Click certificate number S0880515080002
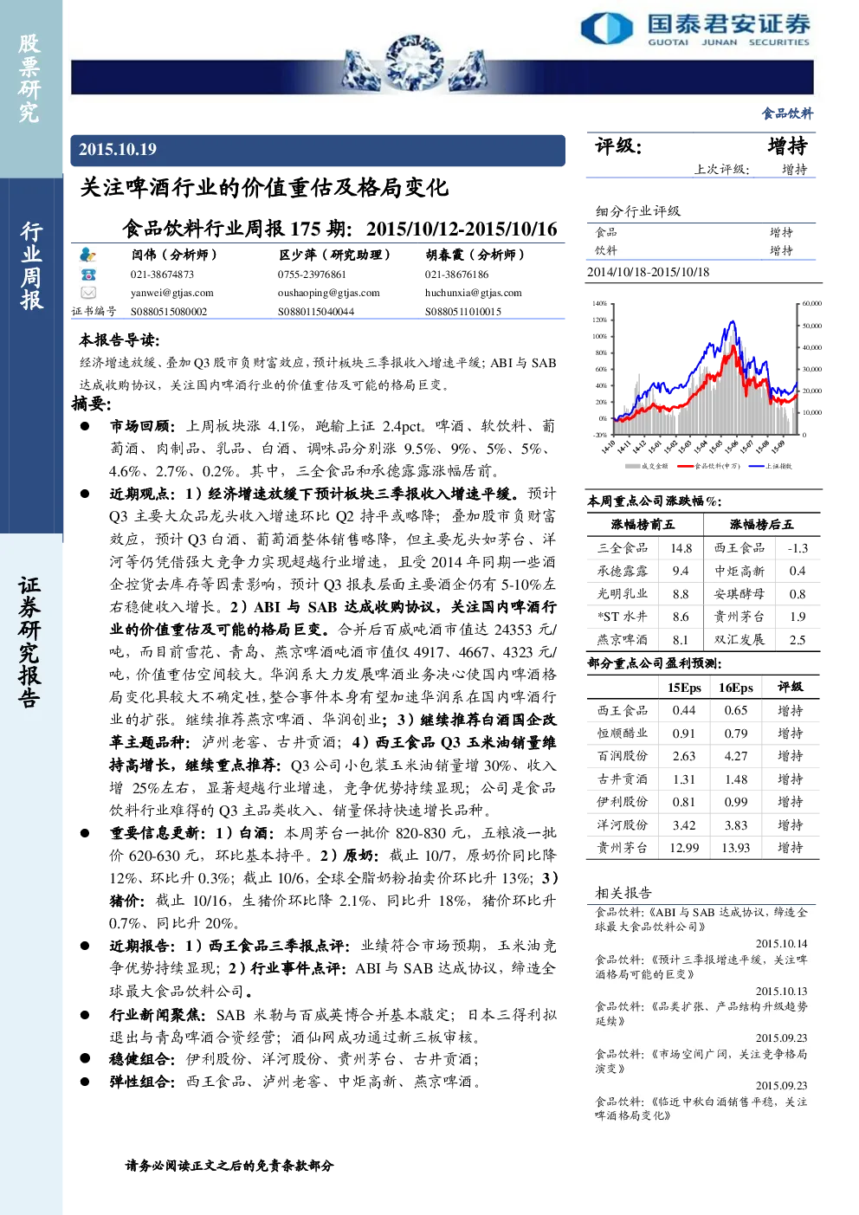Screen dimensions: 859x1215 (169, 312)
